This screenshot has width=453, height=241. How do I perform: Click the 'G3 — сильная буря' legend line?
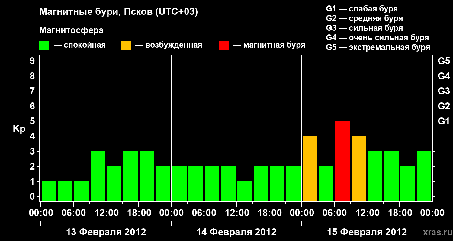pyautogui.click(x=364, y=28)
